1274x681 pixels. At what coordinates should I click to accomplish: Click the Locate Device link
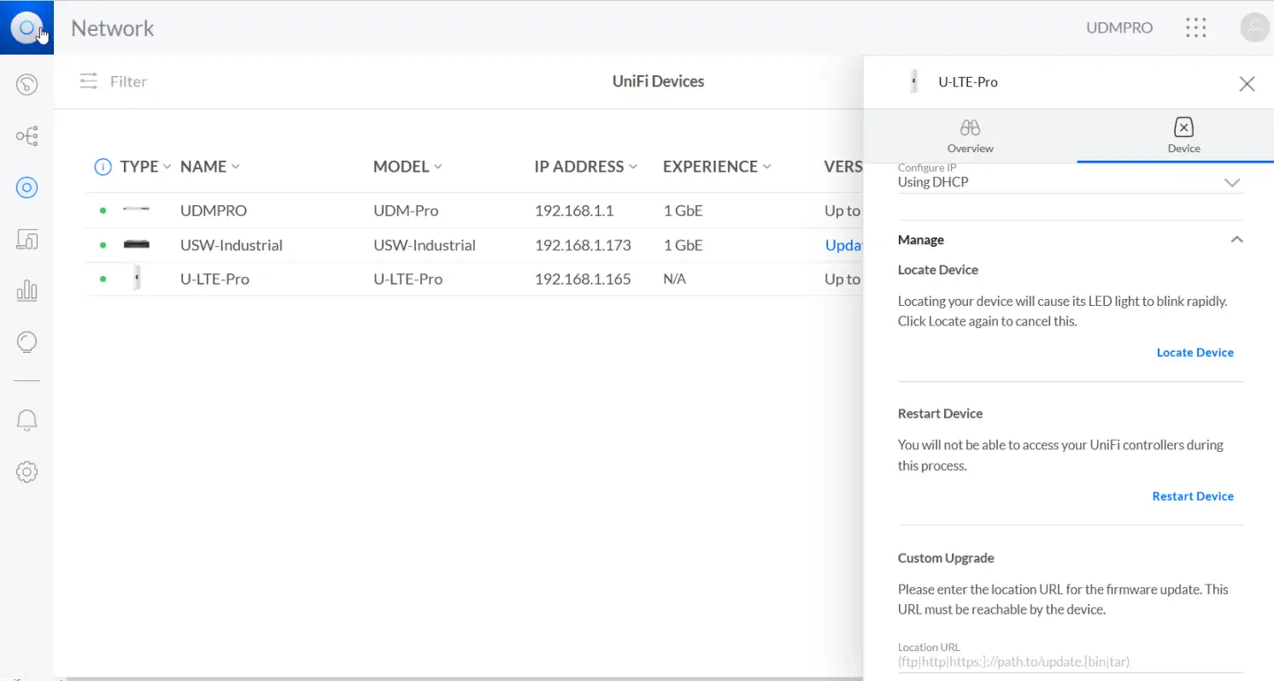pyautogui.click(x=1195, y=353)
